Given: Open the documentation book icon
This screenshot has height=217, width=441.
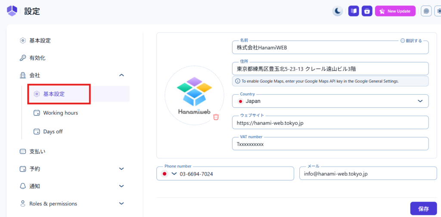Looking at the screenshot, I should tap(354, 11).
